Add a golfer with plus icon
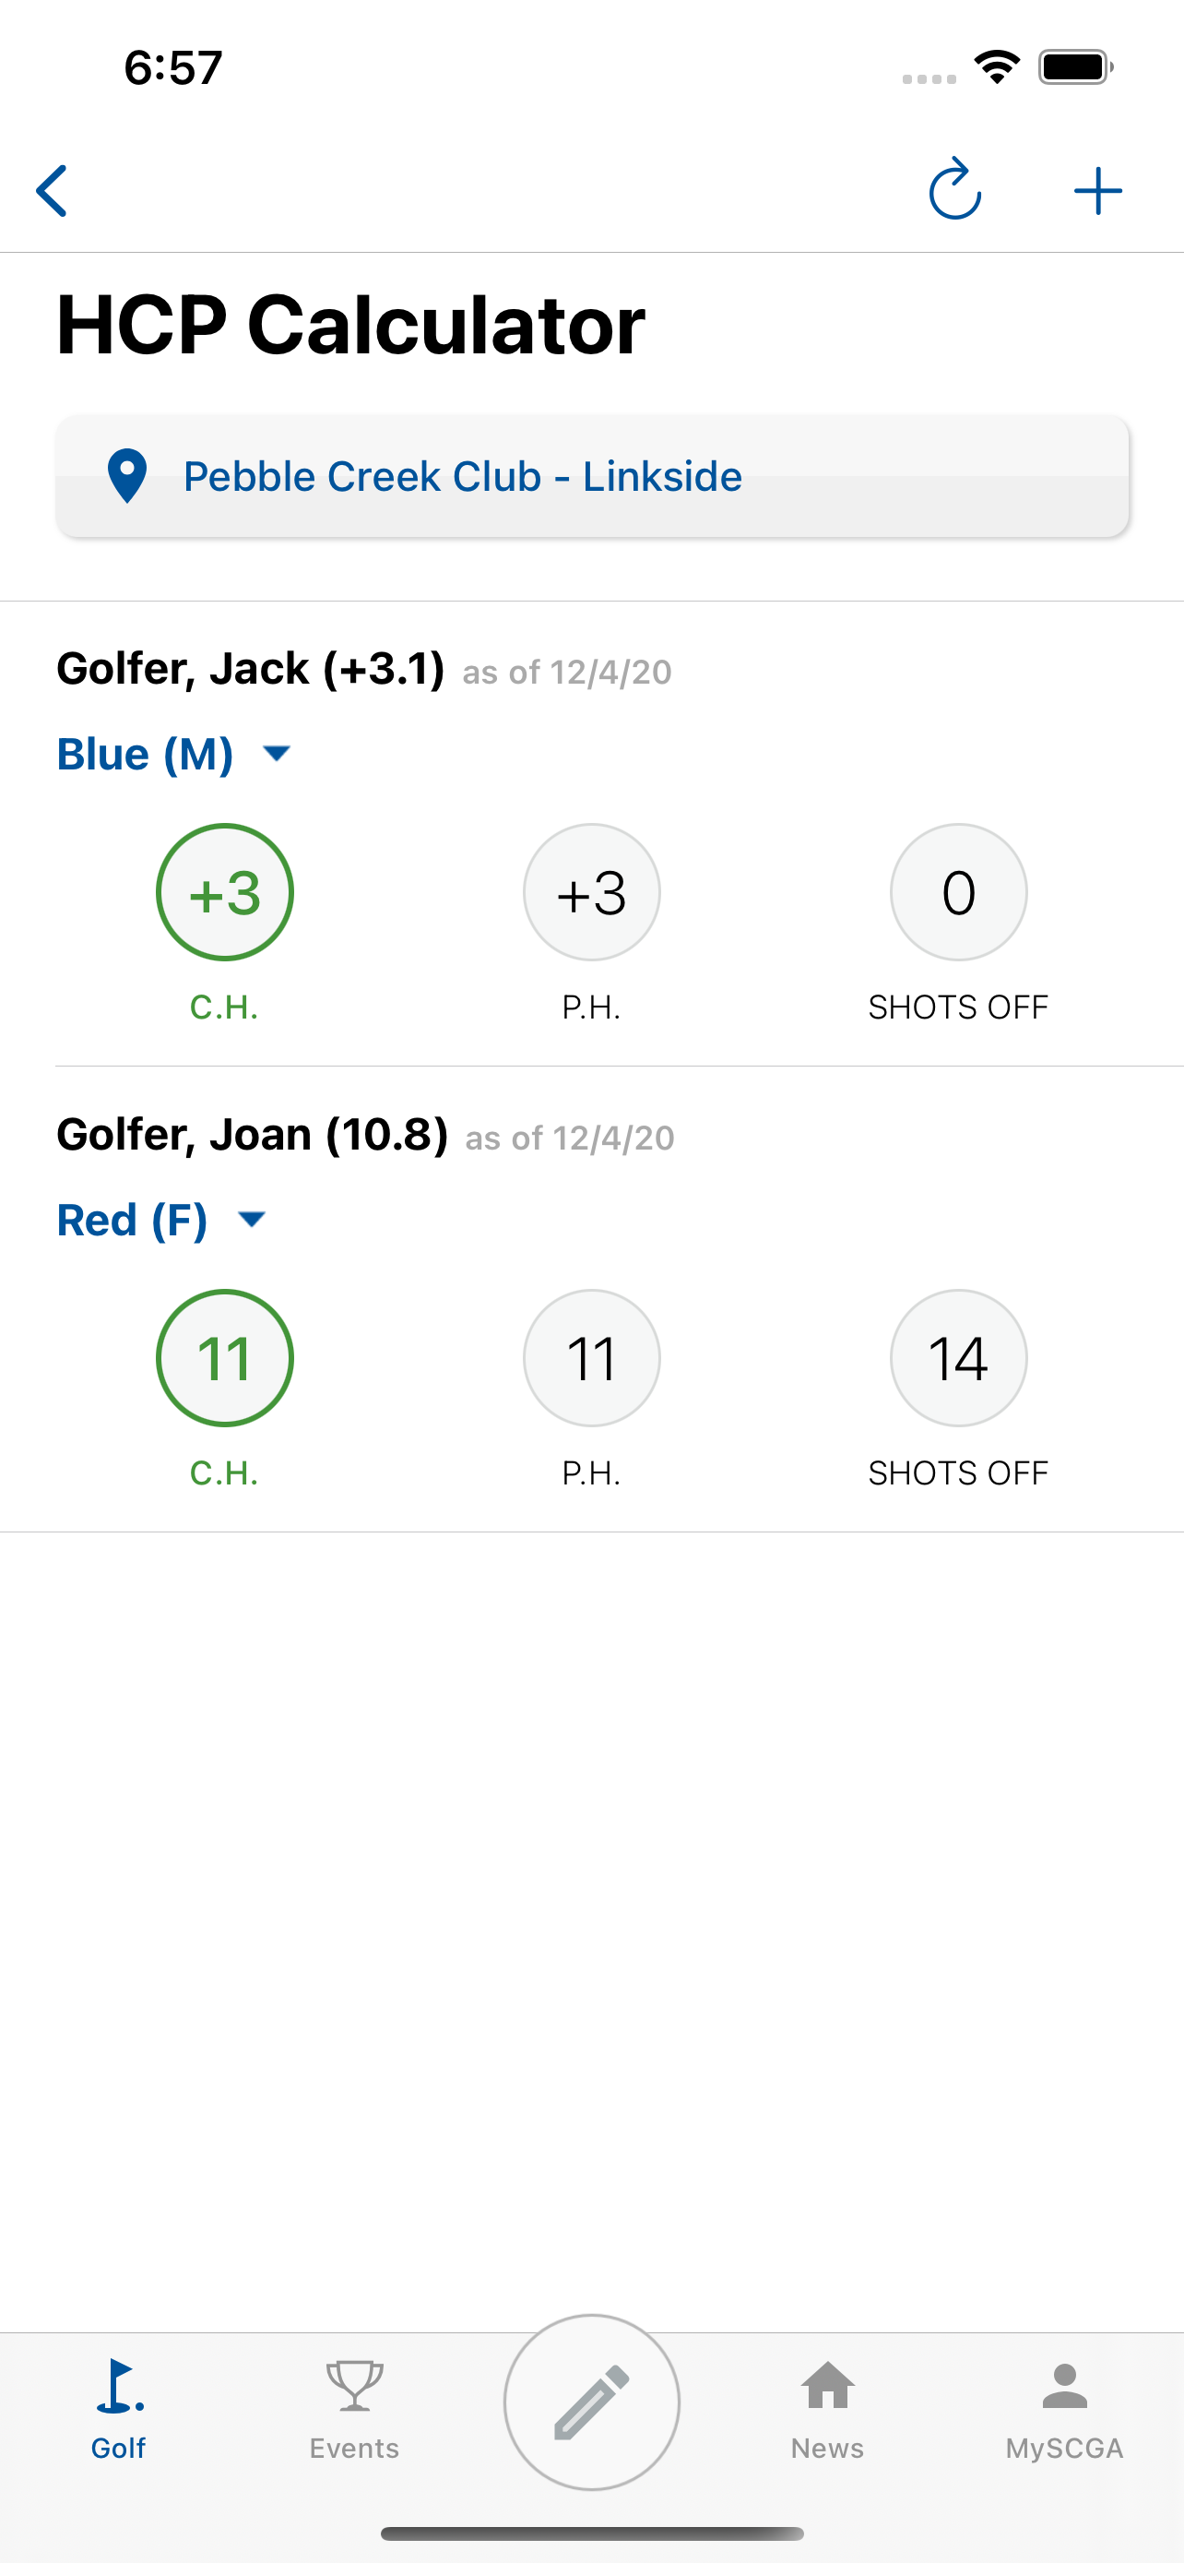Image resolution: width=1184 pixels, height=2563 pixels. point(1097,190)
